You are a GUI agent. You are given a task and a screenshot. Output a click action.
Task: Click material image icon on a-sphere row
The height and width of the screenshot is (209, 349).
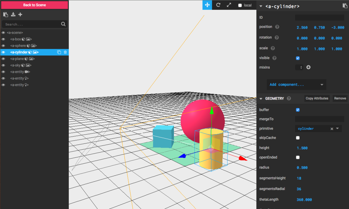click(x=33, y=46)
